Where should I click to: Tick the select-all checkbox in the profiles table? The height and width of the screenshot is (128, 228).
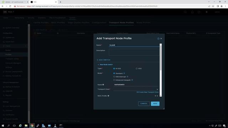point(35,33)
